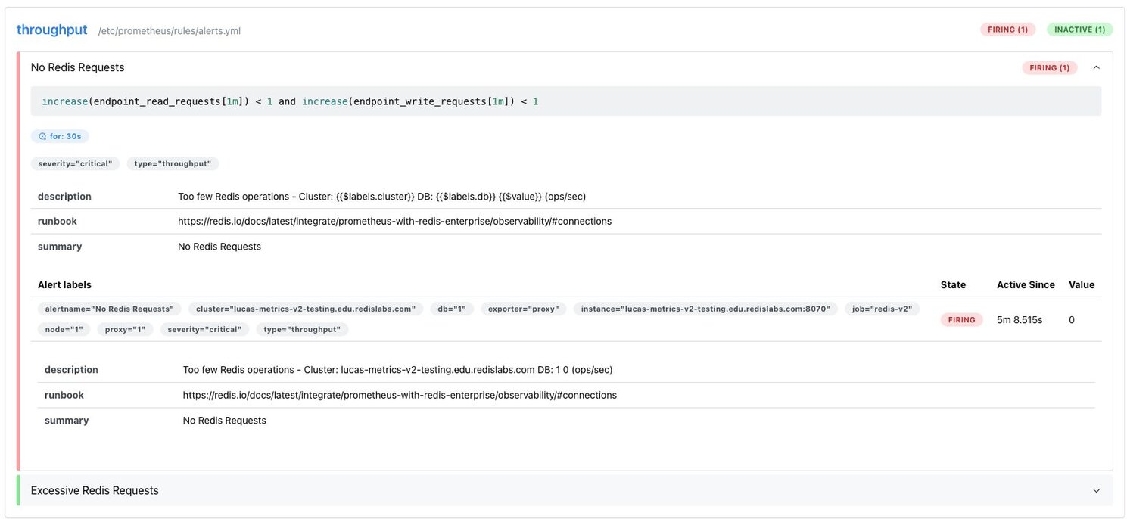Click the node="1" label chip
This screenshot has width=1127, height=519.
pos(64,329)
